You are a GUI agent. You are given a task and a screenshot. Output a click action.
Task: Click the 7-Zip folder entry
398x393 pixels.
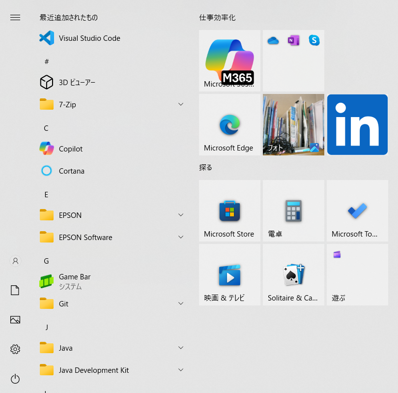(112, 104)
